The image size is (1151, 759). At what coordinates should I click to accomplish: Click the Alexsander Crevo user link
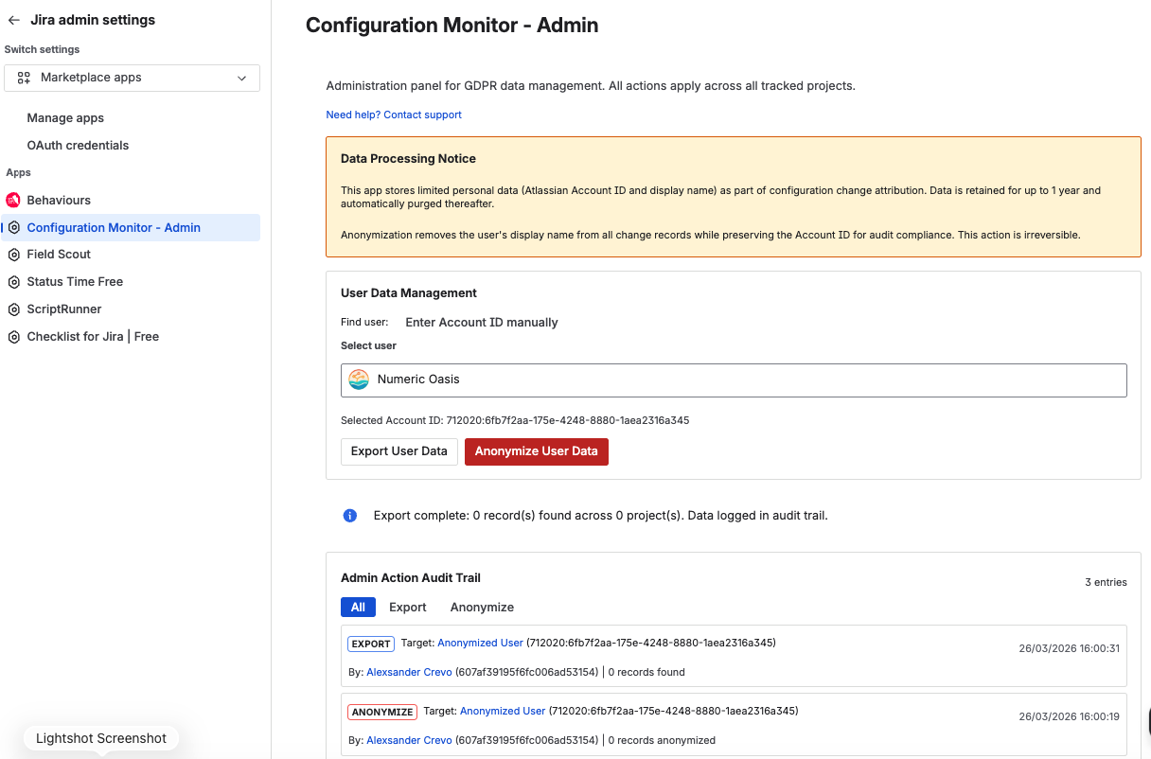click(x=409, y=671)
